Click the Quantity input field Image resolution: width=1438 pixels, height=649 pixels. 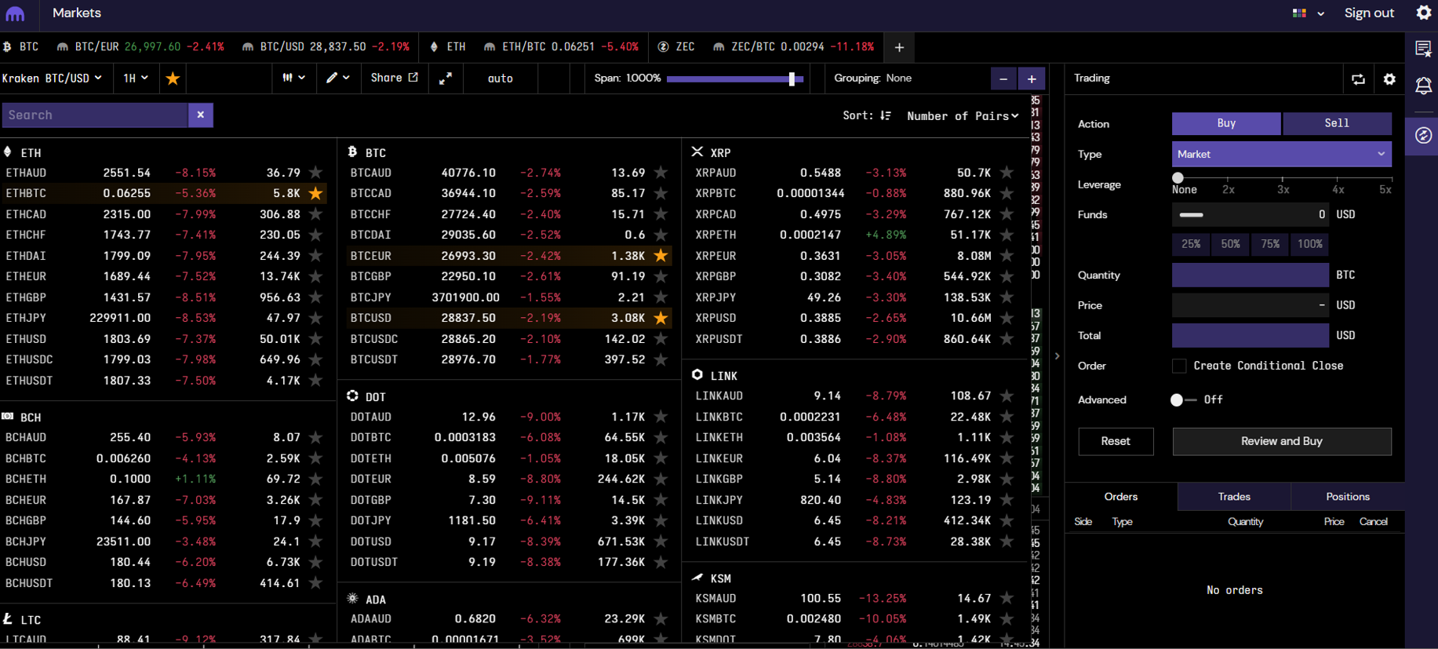point(1251,275)
